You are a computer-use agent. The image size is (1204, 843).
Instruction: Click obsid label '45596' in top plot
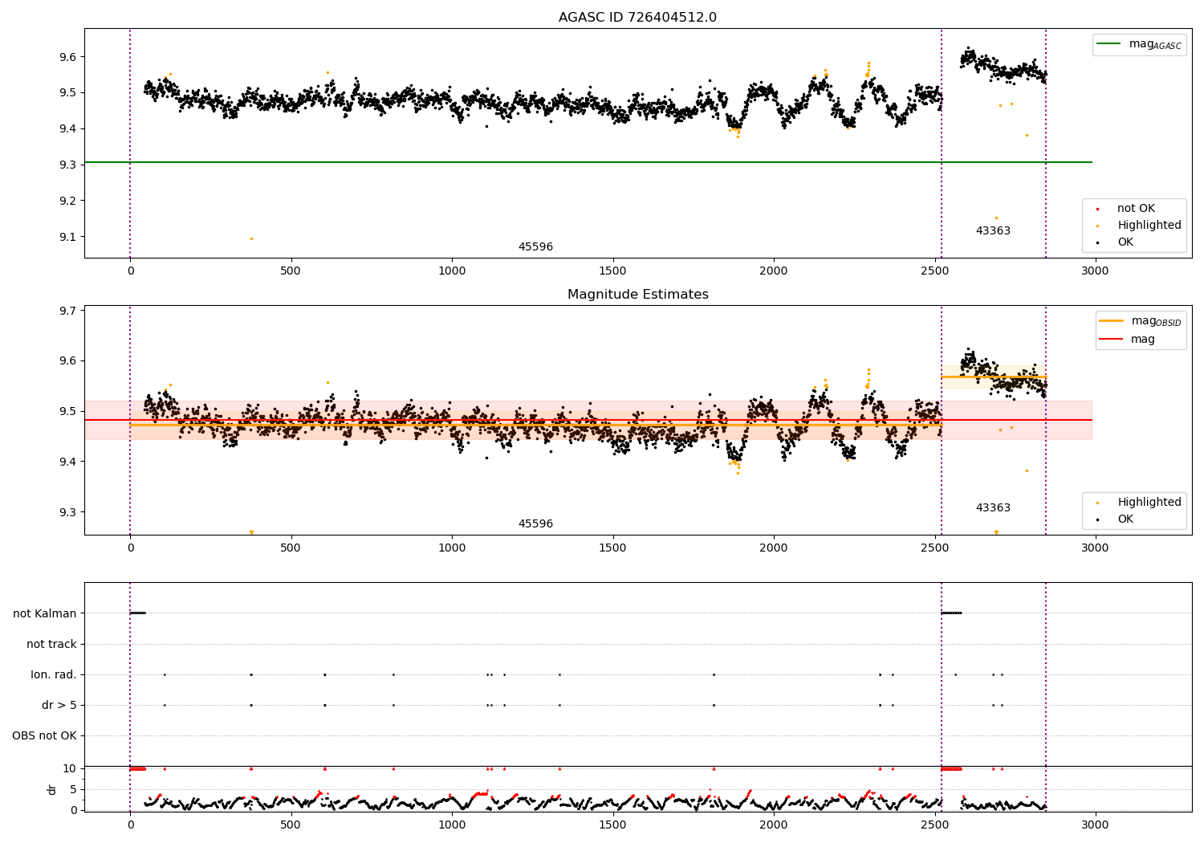click(535, 247)
